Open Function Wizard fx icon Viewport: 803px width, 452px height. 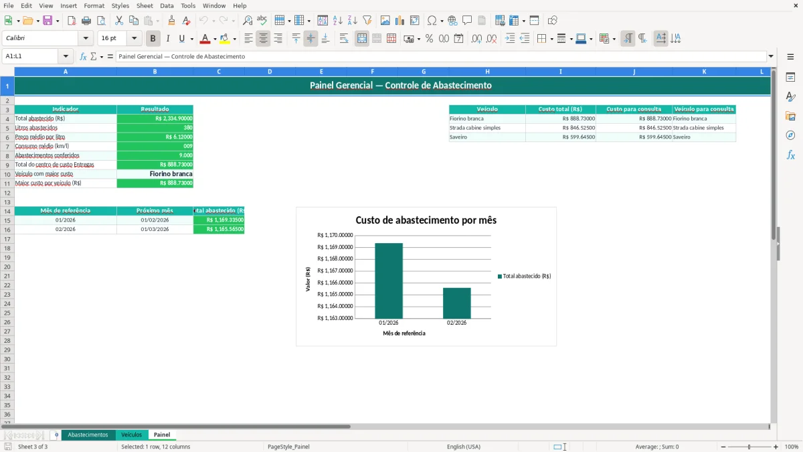pyautogui.click(x=84, y=56)
